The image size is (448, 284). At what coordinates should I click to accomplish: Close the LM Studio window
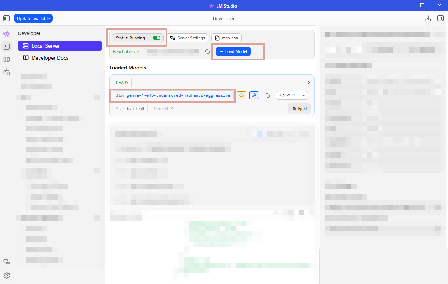(439, 5)
